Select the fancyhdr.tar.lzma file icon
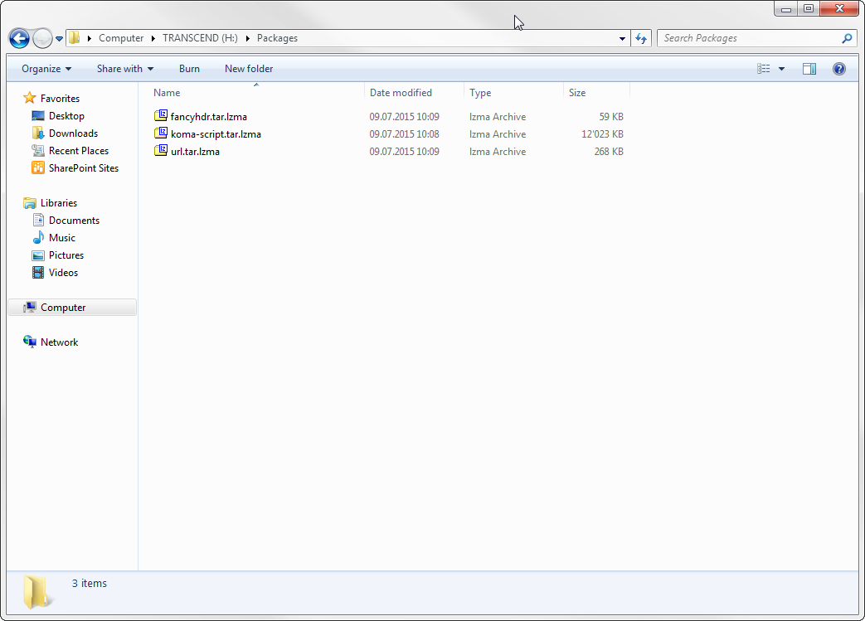Image resolution: width=865 pixels, height=621 pixels. click(x=161, y=116)
